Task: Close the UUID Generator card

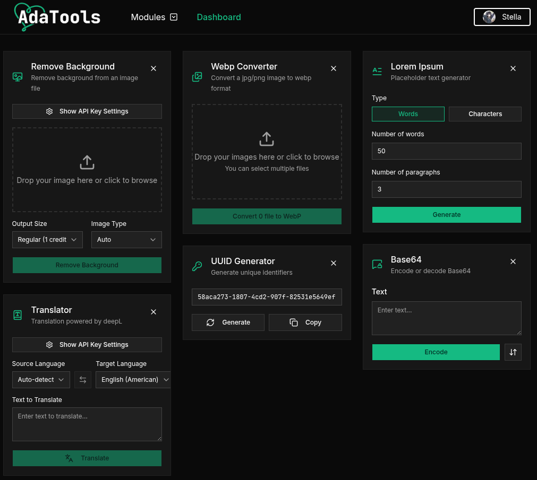Action: point(334,263)
